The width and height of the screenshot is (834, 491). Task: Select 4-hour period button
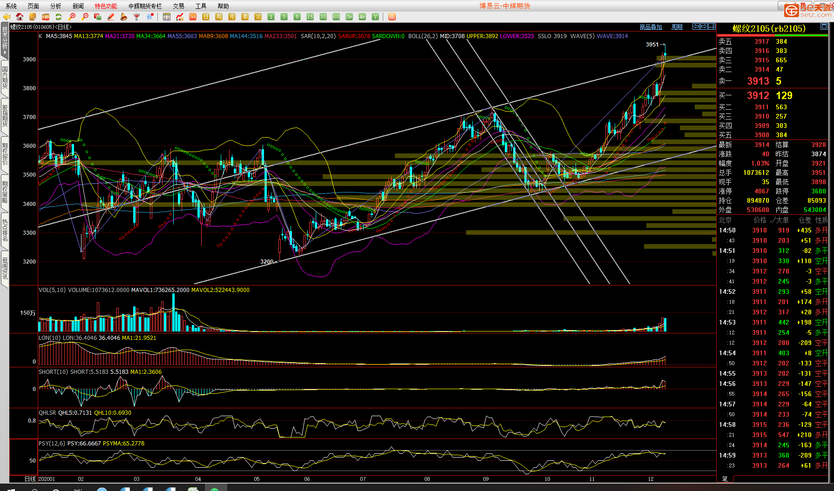click(x=362, y=17)
